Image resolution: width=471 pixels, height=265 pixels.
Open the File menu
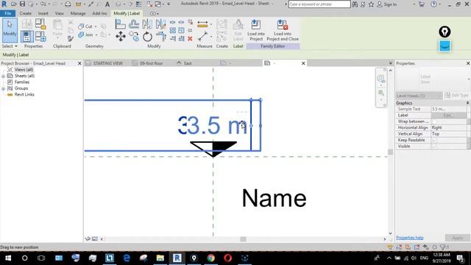8,13
